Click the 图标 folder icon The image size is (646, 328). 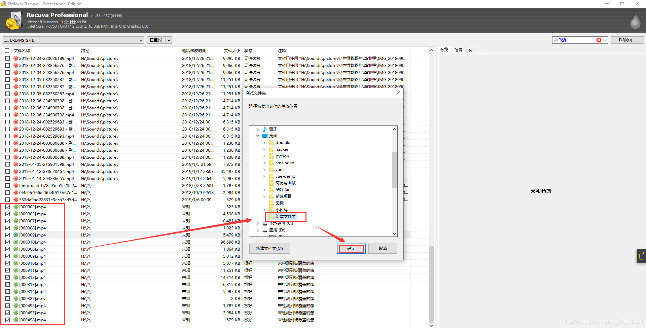pyautogui.click(x=271, y=203)
